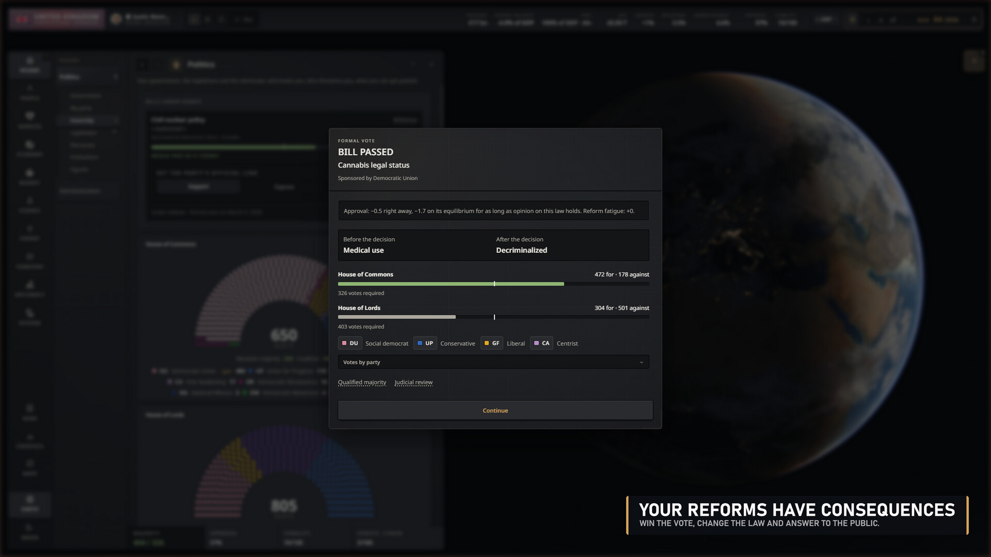
Task: Select the GF party badge
Action: pos(492,343)
